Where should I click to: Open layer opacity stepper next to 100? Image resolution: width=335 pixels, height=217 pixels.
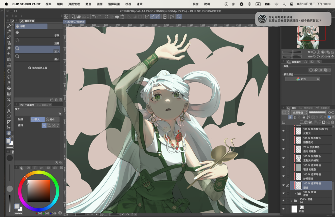click(x=333, y=112)
